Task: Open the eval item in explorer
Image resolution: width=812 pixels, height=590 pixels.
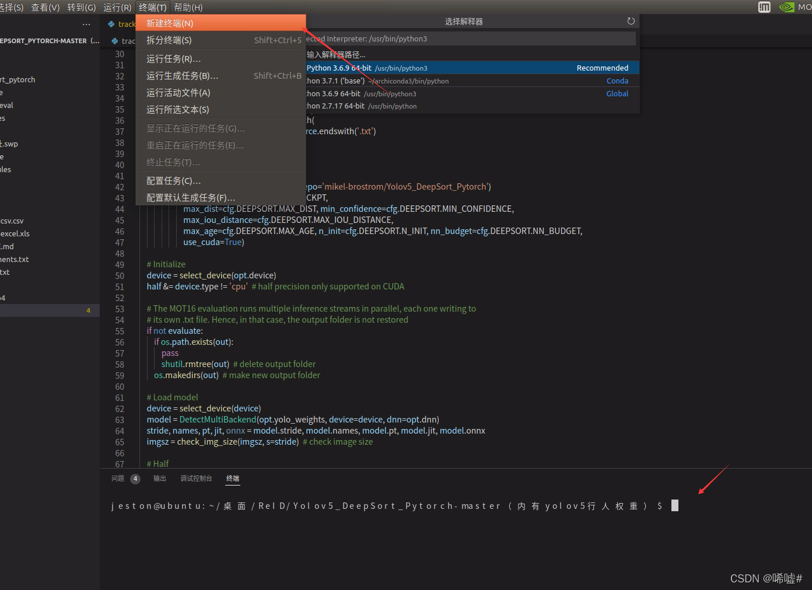Action: click(50, 105)
